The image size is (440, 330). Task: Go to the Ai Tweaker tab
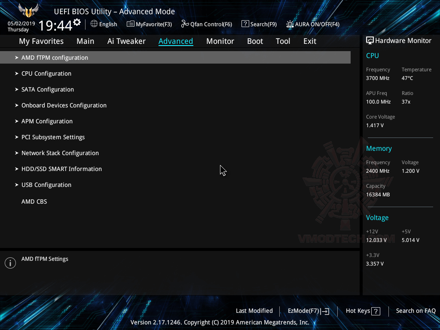coord(126,41)
